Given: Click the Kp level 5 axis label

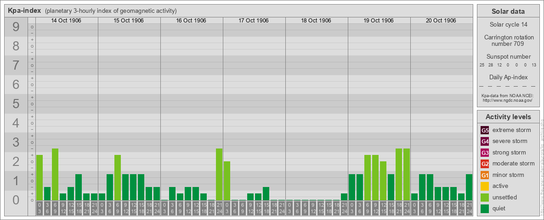Looking at the screenshot, I should (x=16, y=104).
